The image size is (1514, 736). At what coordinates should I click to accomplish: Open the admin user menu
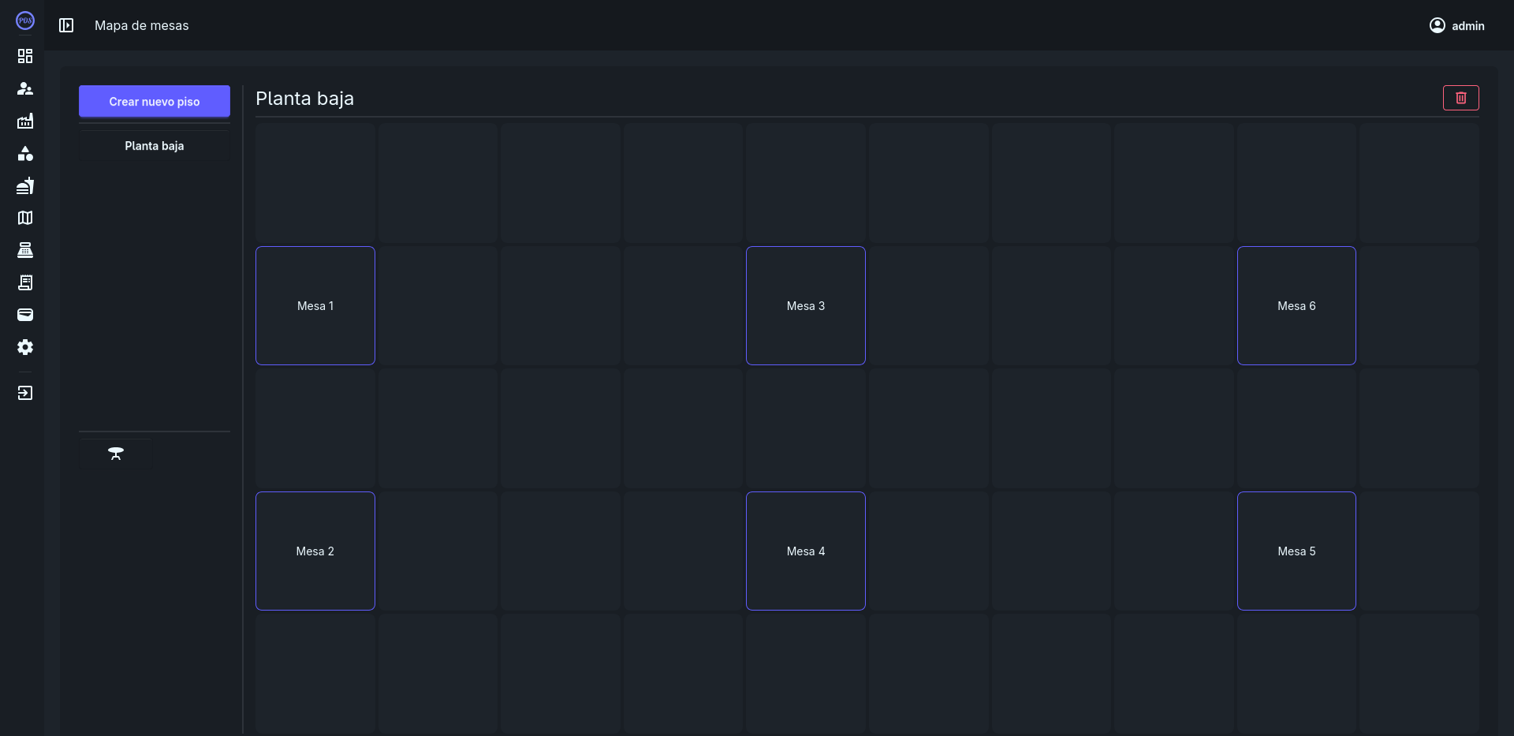point(1456,25)
